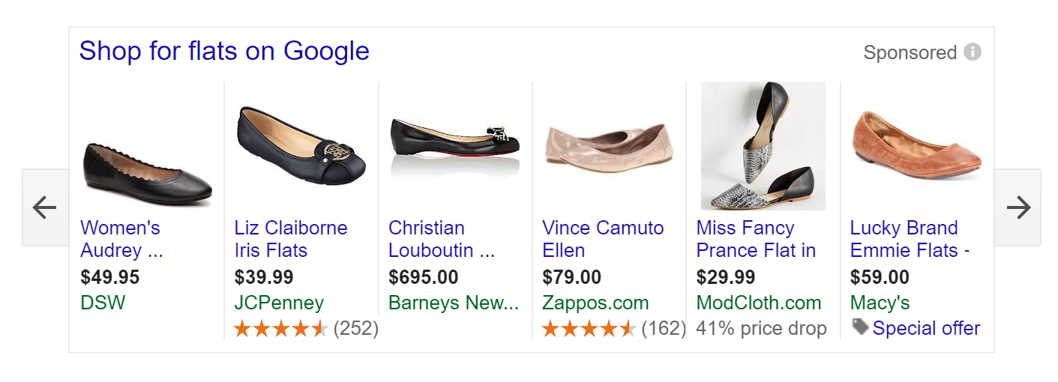
Task: Click the Special offer link for Macy's
Action: click(926, 328)
